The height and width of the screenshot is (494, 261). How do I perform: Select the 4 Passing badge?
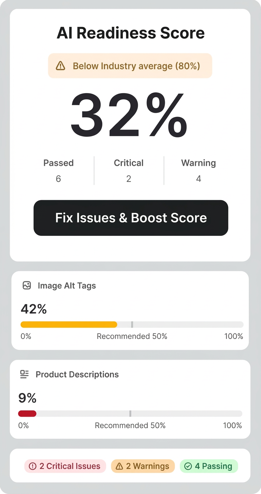(209, 466)
